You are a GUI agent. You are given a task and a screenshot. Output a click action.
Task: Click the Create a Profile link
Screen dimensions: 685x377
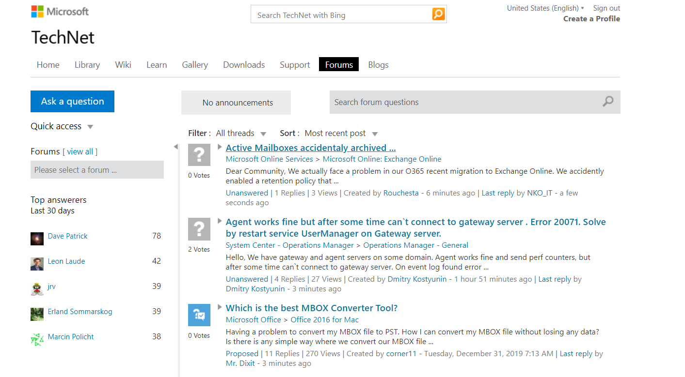(x=591, y=18)
